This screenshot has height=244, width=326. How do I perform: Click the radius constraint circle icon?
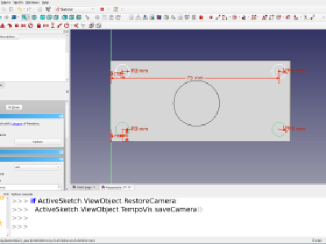point(66,25)
